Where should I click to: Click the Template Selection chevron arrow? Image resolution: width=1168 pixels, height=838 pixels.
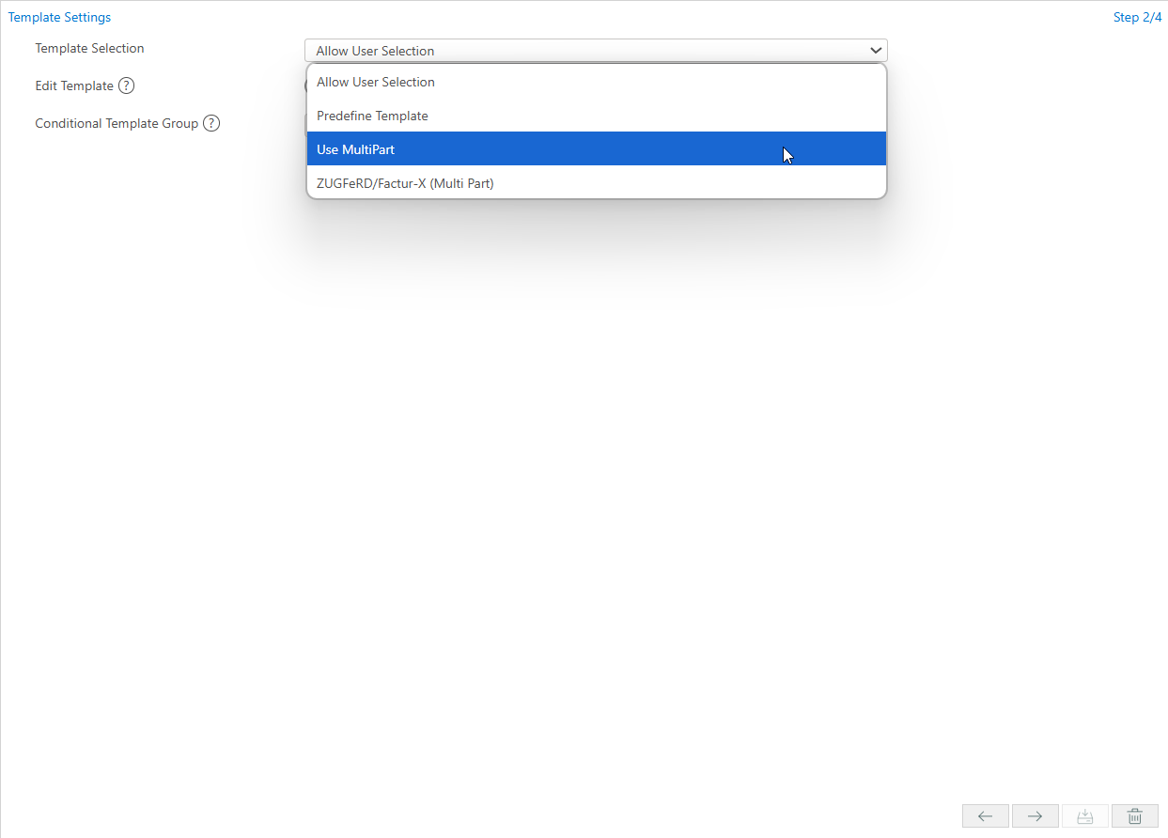[875, 51]
